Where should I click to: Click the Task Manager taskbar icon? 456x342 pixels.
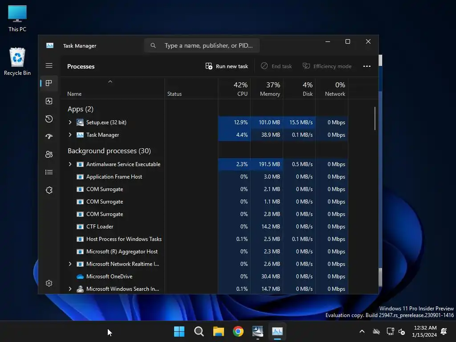click(277, 331)
